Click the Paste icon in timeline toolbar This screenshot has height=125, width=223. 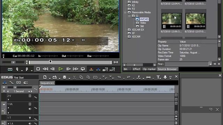(x=88, y=77)
